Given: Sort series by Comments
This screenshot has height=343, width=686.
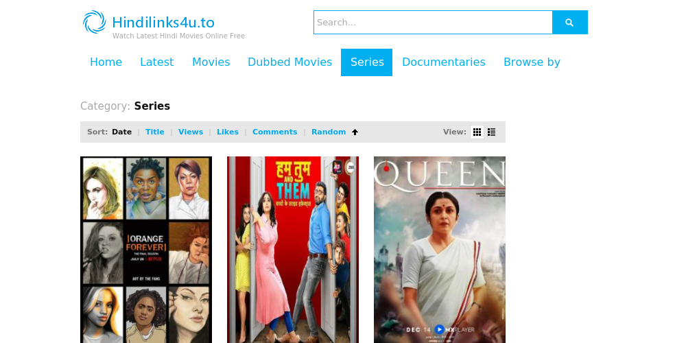Looking at the screenshot, I should (x=275, y=132).
